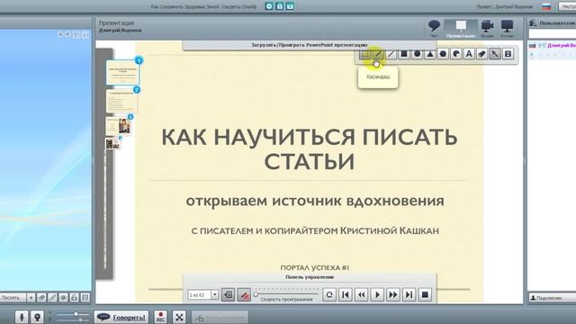Screen dimensions: 576x324
Task: Click the Послать send button in chat
Action: pos(13,298)
